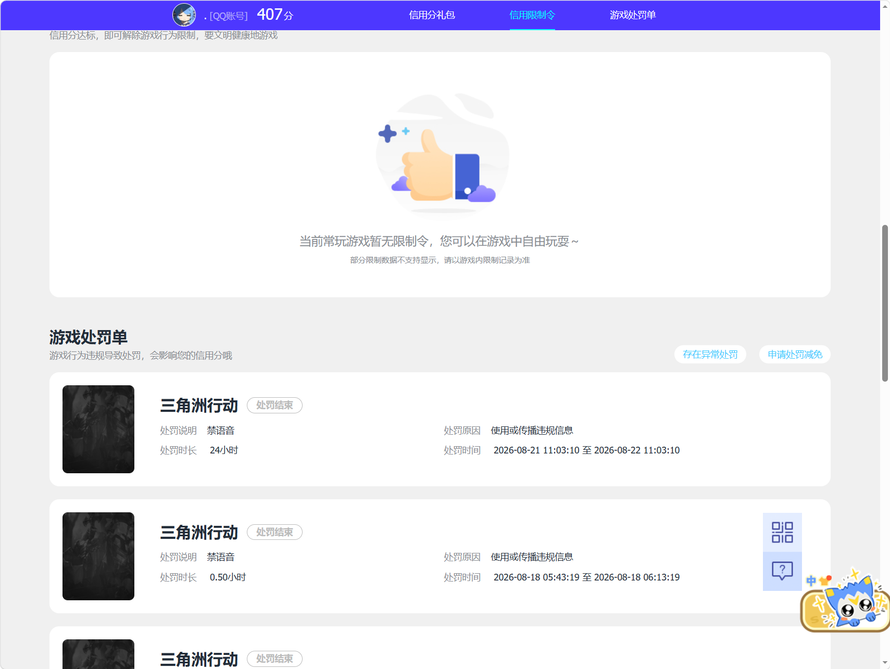Click 禁语音 on the 24小时 card
The height and width of the screenshot is (669, 890).
221,431
